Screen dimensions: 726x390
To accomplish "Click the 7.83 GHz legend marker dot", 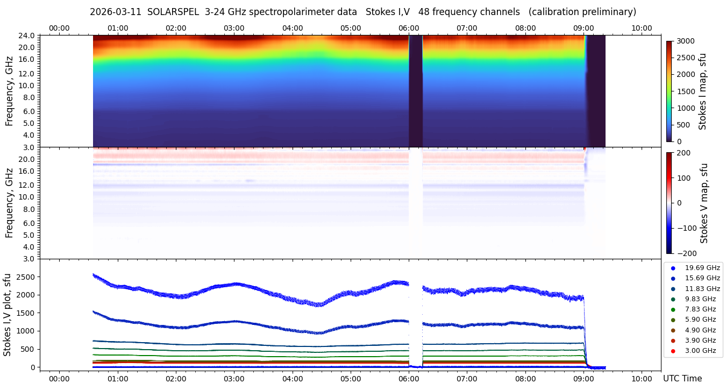I will (x=673, y=309).
